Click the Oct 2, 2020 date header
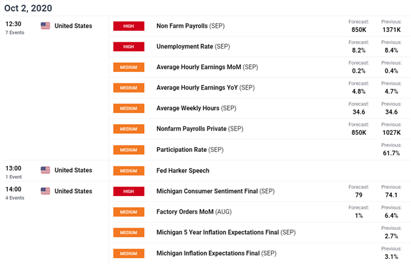This screenshot has width=411, height=265. (x=28, y=8)
